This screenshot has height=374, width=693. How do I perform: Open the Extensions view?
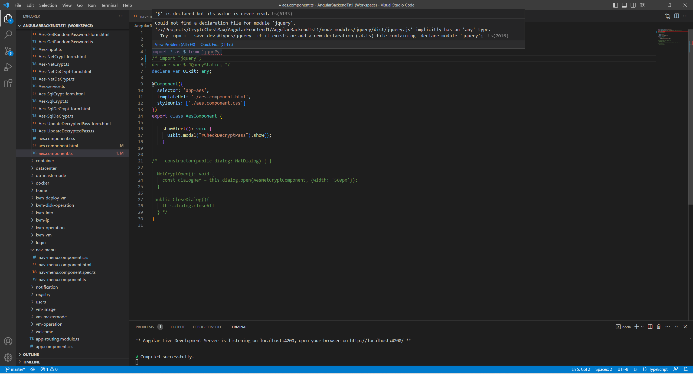tap(8, 83)
